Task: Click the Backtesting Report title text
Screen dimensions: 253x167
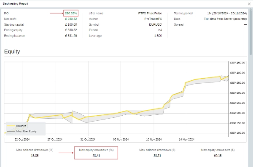Action: (x=16, y=3)
